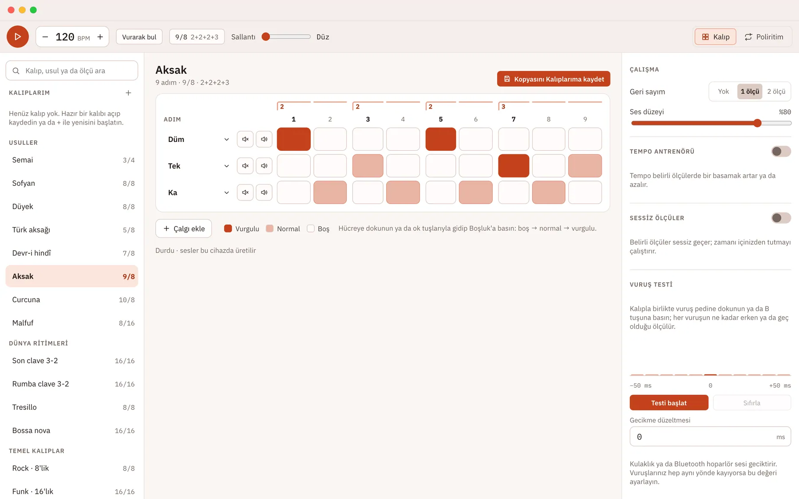The width and height of the screenshot is (799, 499).
Task: Open the Tek instrument dropdown
Action: tap(198, 166)
